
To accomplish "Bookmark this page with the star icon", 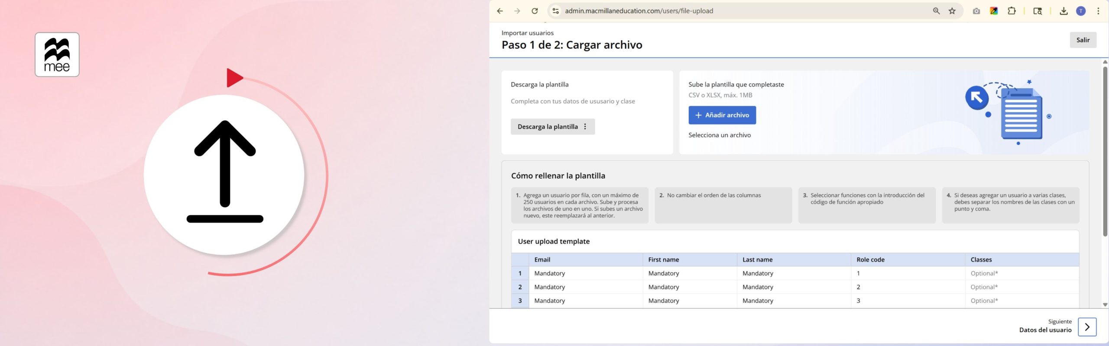I will pyautogui.click(x=952, y=11).
